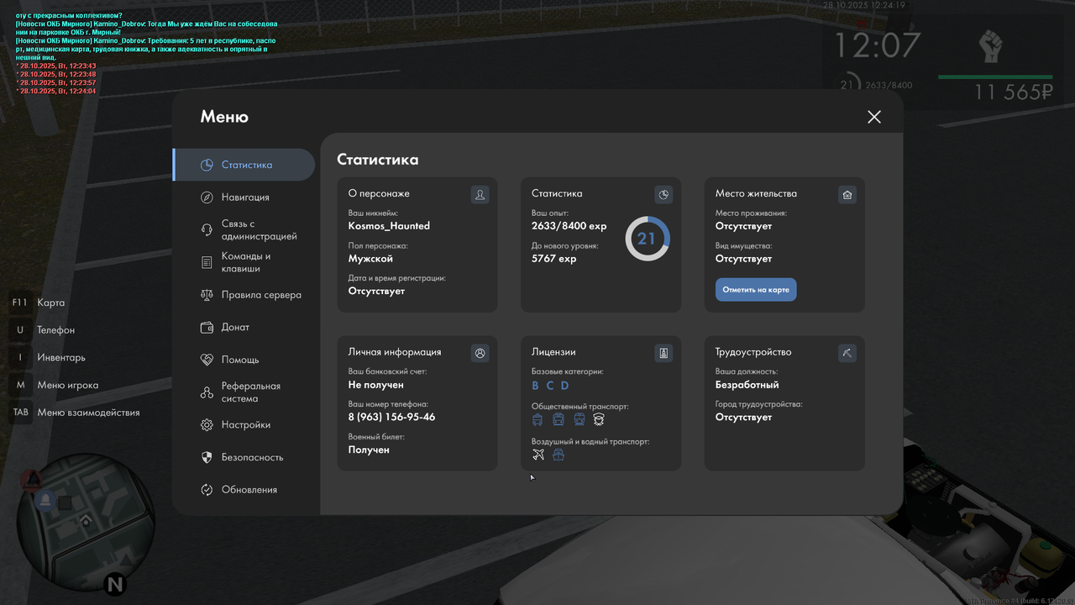This screenshot has width=1075, height=605.
Task: Click the tram icon between trolleybus and train
Action: coord(558,418)
